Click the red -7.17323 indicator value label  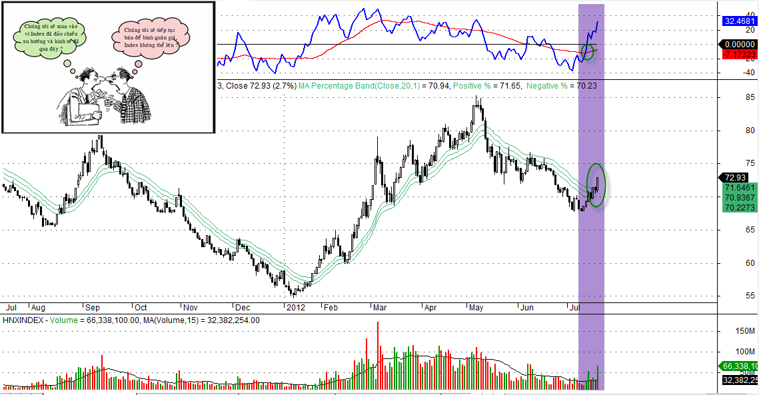tap(740, 54)
